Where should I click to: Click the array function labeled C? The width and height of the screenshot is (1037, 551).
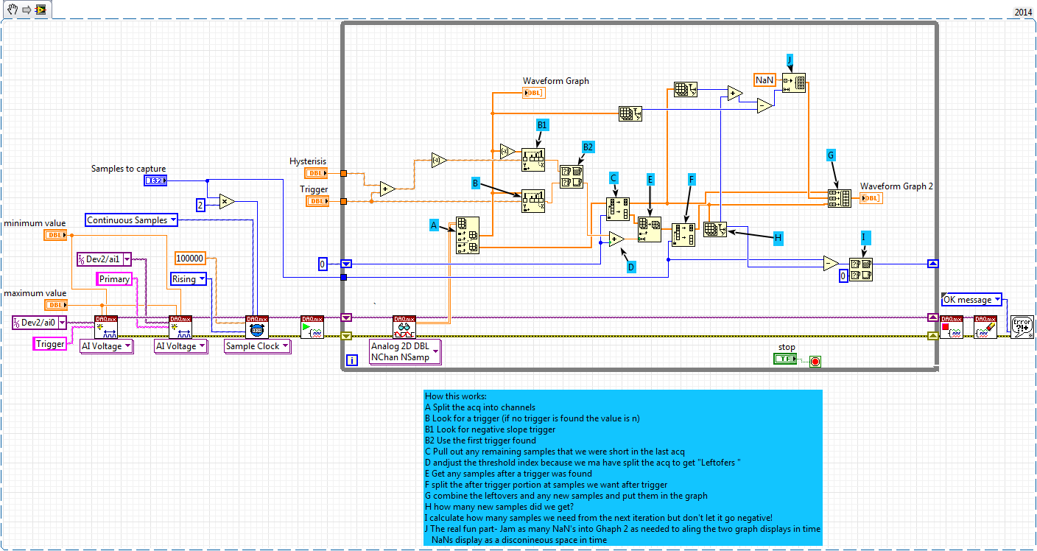click(x=618, y=208)
